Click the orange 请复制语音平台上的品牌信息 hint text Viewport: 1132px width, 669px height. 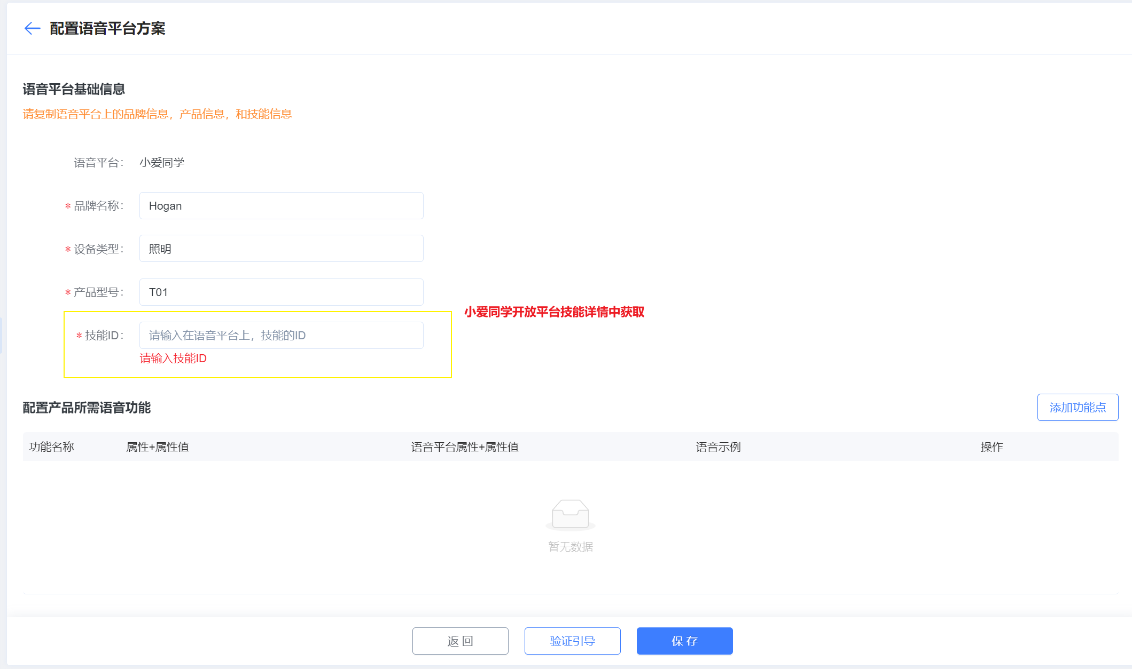click(157, 114)
